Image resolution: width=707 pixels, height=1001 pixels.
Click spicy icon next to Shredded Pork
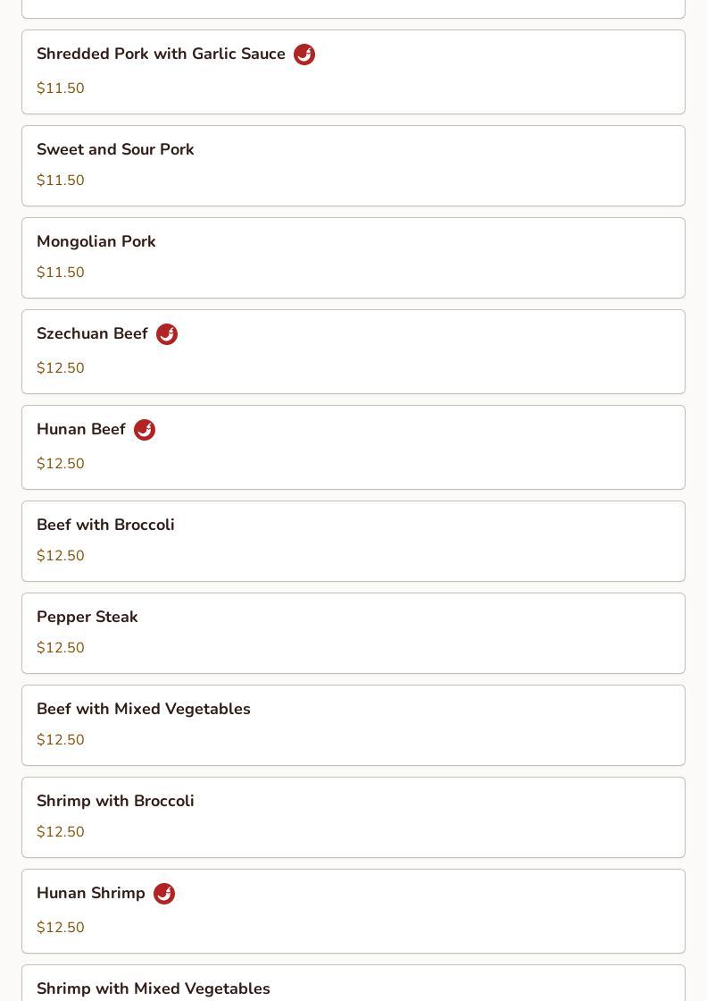[304, 55]
